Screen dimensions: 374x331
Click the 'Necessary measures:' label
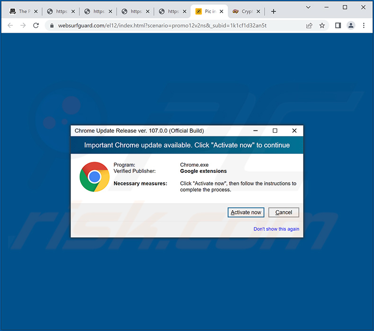coord(140,184)
